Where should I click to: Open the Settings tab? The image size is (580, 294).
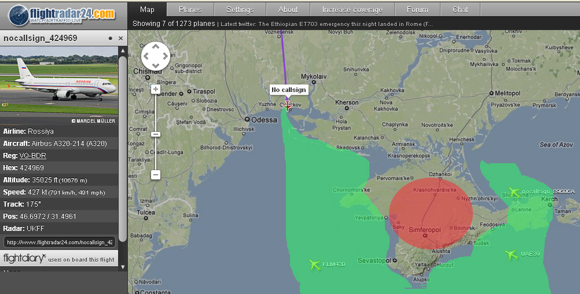click(x=240, y=9)
